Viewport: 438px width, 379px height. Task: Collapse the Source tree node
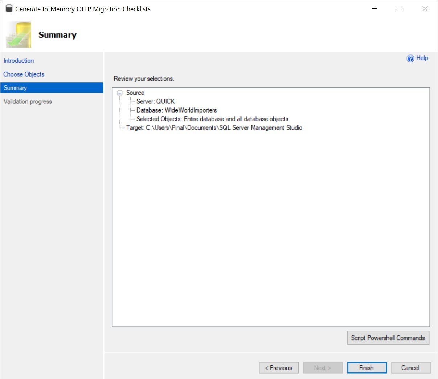pyautogui.click(x=120, y=93)
